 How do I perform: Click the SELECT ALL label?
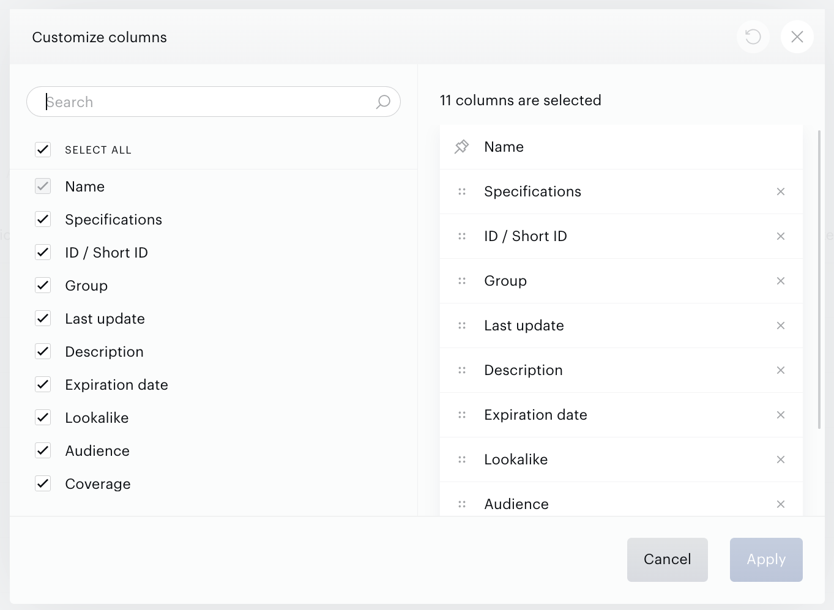[x=99, y=150]
